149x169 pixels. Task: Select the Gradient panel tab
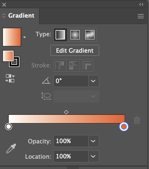click(21, 16)
